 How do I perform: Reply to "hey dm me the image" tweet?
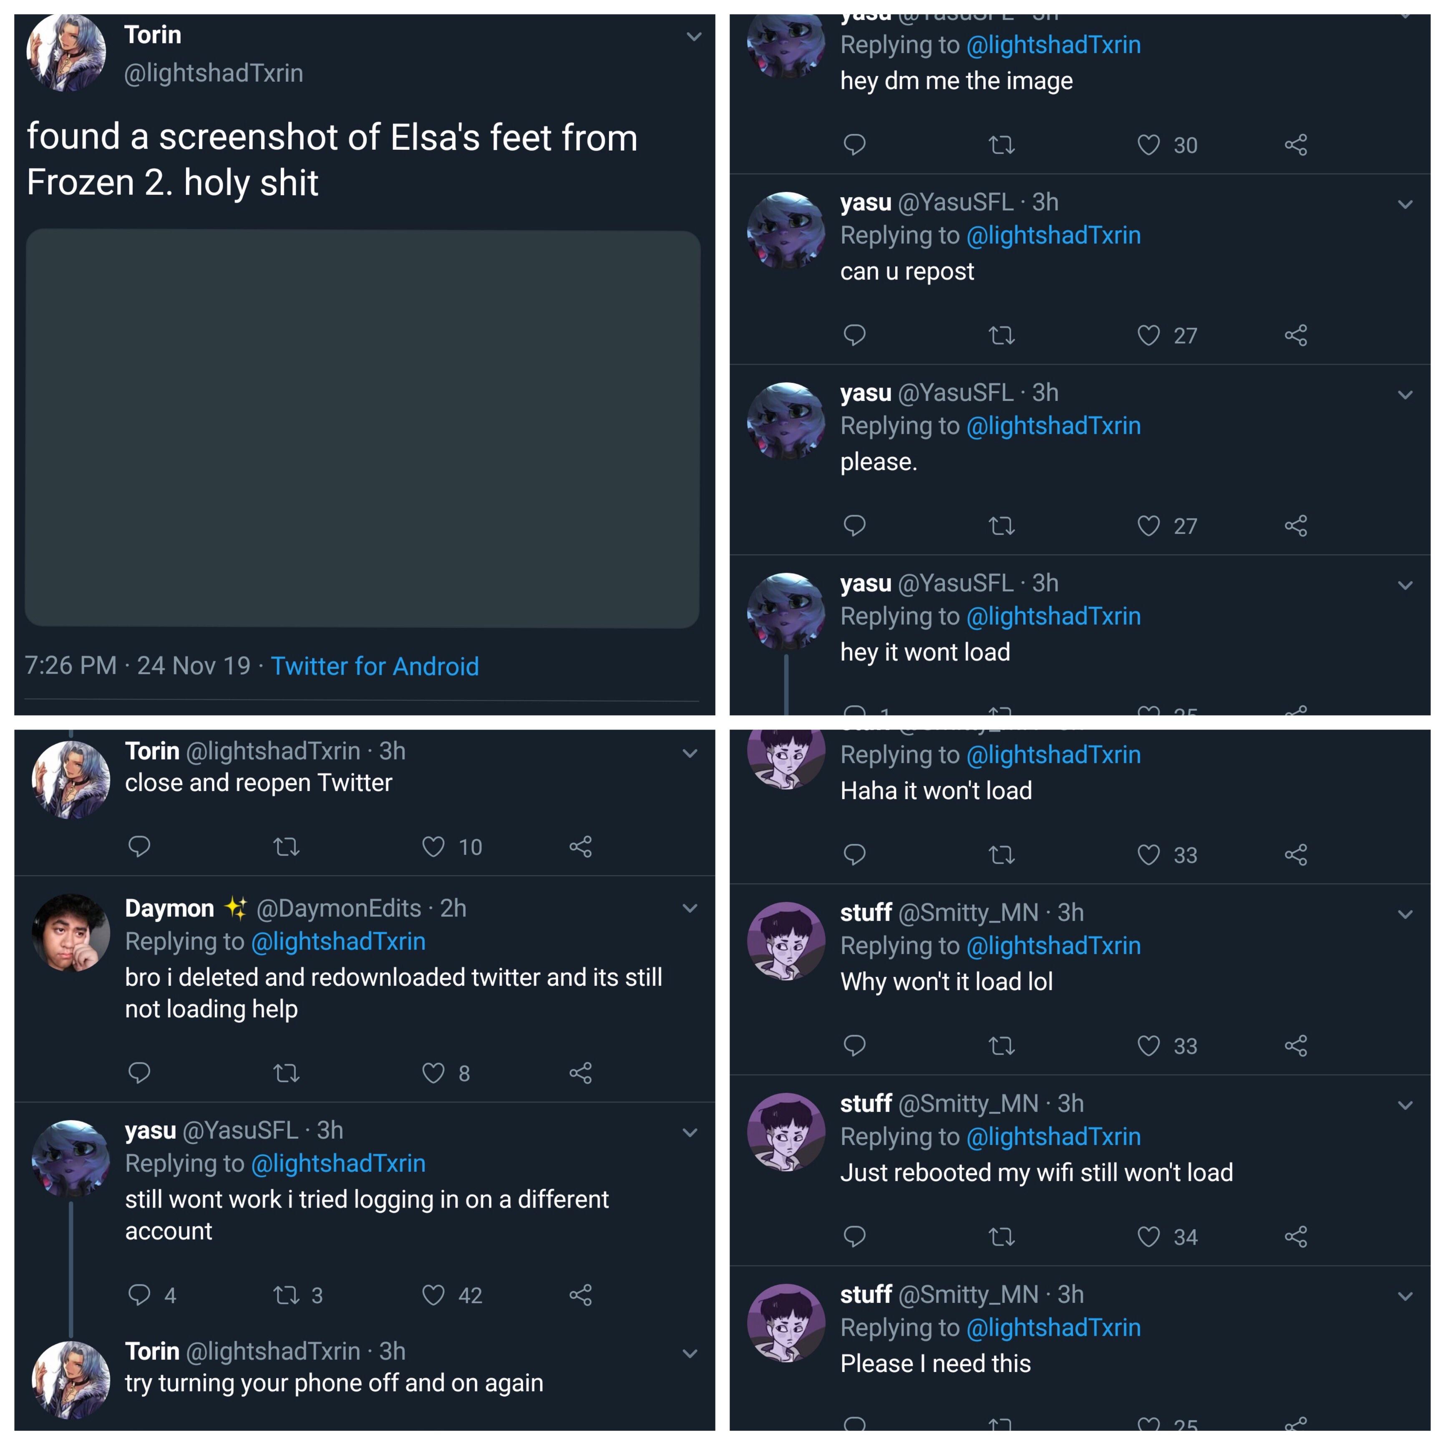click(854, 144)
